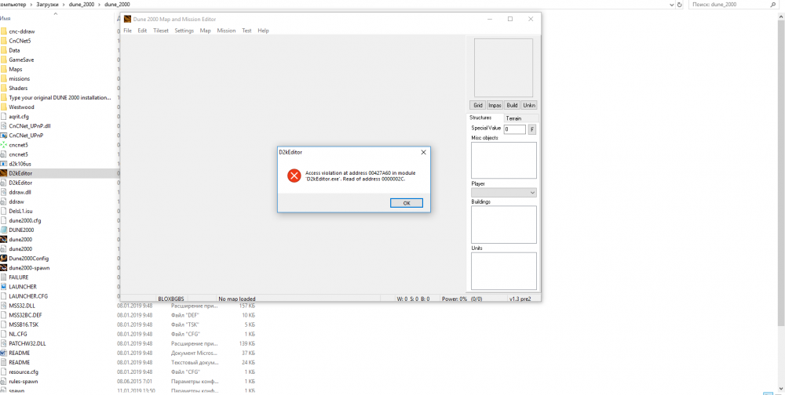Click the PATCHW32.DLL file icon

point(3,343)
